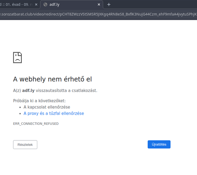The width and height of the screenshot is (197, 175).
Task: Click the globe favicon on adf.ly tab
Action: (45, 5)
